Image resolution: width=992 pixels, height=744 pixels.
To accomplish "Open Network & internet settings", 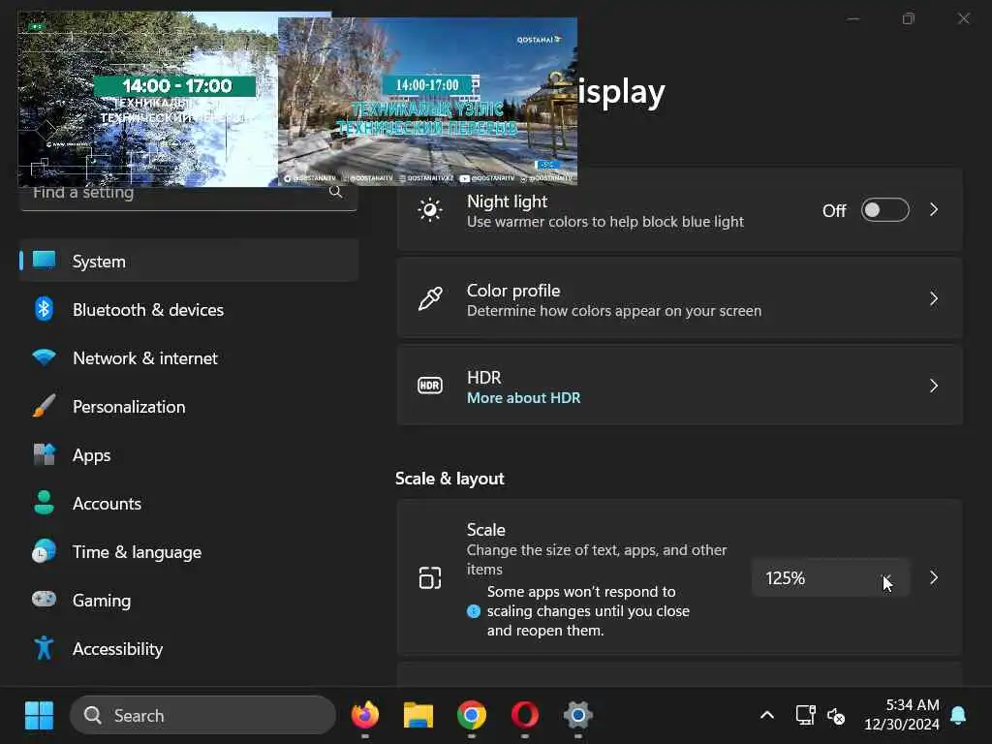I will (x=189, y=358).
